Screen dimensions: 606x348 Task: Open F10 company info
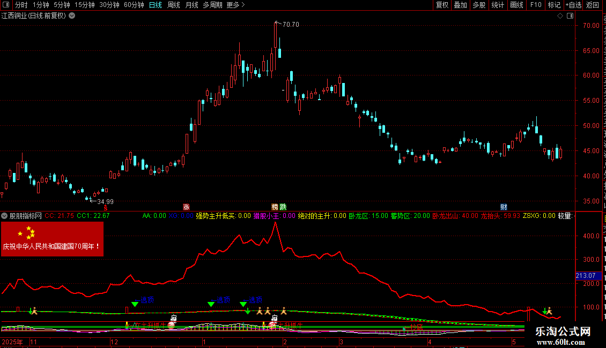[x=536, y=5]
